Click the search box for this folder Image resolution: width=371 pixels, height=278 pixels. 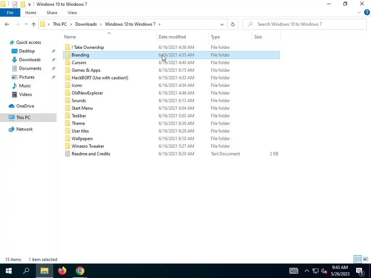tap(304, 24)
